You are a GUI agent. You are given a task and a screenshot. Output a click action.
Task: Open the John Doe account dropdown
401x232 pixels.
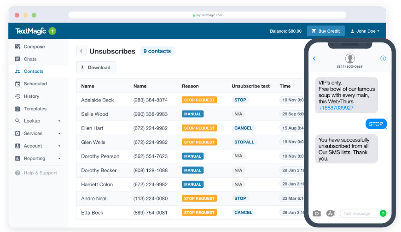pyautogui.click(x=365, y=31)
